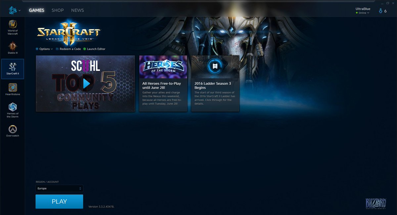The image size is (397, 215).
Task: Click the Blizzard Entertainment logo
Action: coord(376,204)
